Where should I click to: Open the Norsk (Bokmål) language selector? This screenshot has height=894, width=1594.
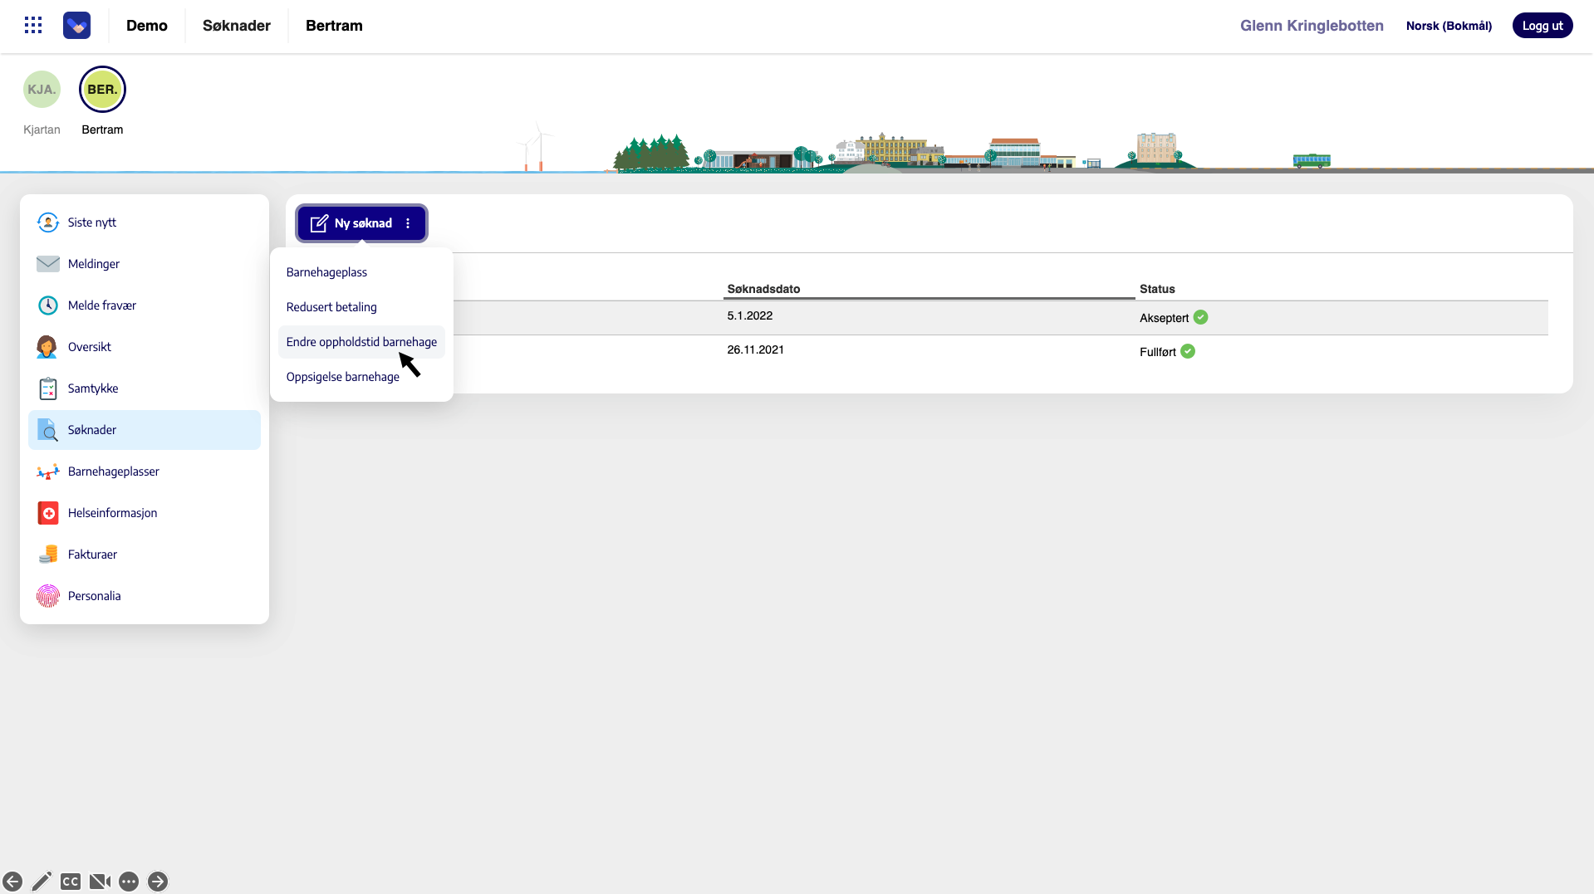pyautogui.click(x=1449, y=26)
